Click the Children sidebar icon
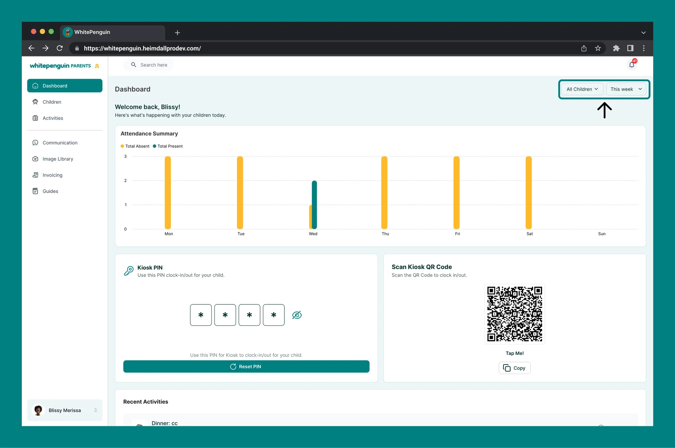Viewport: 675px width, 448px height. (x=35, y=102)
